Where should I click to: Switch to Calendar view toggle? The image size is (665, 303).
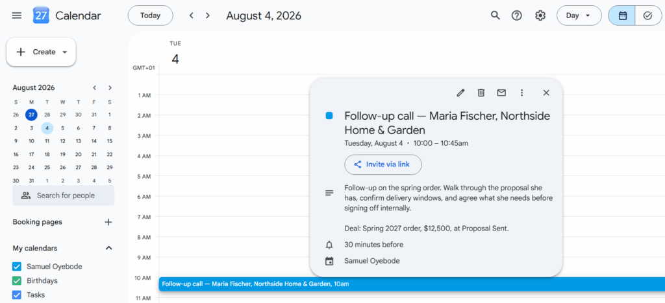[621, 16]
